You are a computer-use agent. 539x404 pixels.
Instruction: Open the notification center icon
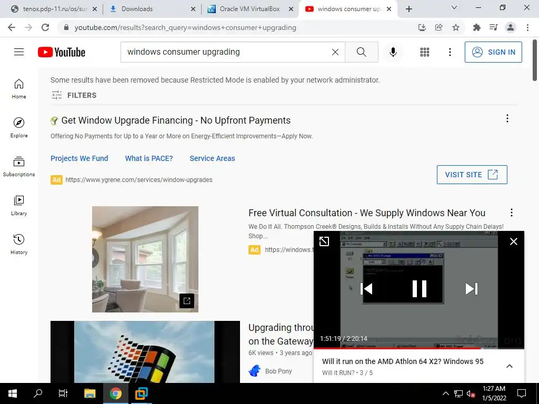[522, 393]
